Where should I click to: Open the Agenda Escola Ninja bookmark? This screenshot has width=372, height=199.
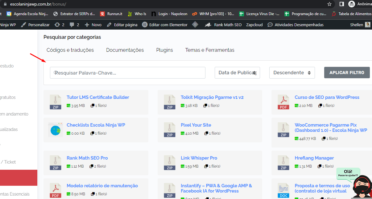coord(27,14)
